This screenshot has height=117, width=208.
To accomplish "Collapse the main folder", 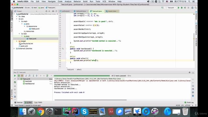I will pyautogui.click(x=19, y=21).
